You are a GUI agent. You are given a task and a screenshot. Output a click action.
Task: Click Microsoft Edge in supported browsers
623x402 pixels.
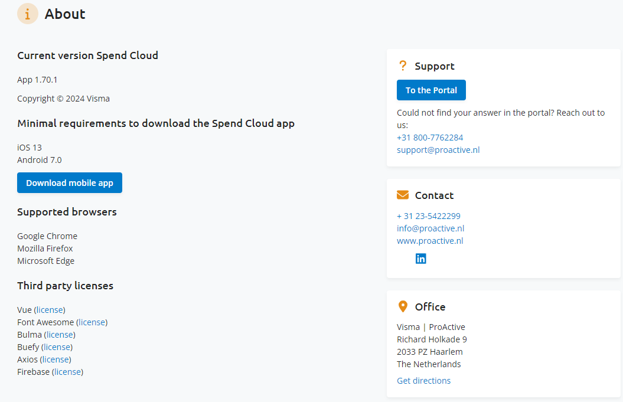(x=45, y=261)
